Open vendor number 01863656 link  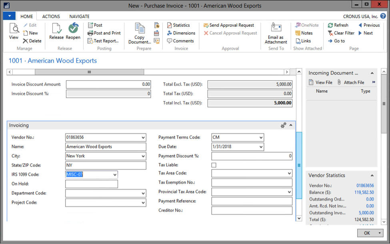pyautogui.click(x=365, y=186)
